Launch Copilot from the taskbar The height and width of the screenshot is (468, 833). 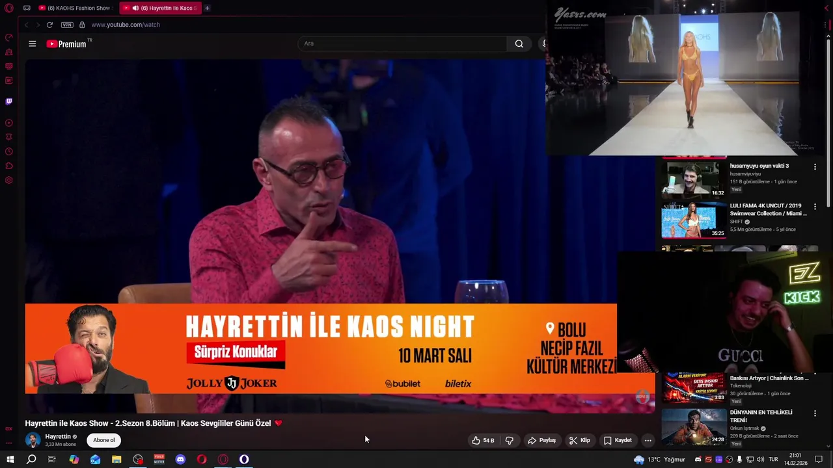(74, 460)
